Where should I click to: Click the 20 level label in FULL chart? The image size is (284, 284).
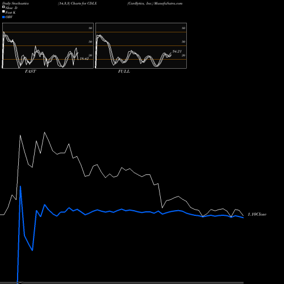pos(183,55)
